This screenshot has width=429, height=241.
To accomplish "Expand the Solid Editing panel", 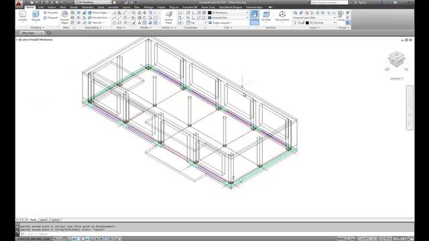I will click(93, 27).
